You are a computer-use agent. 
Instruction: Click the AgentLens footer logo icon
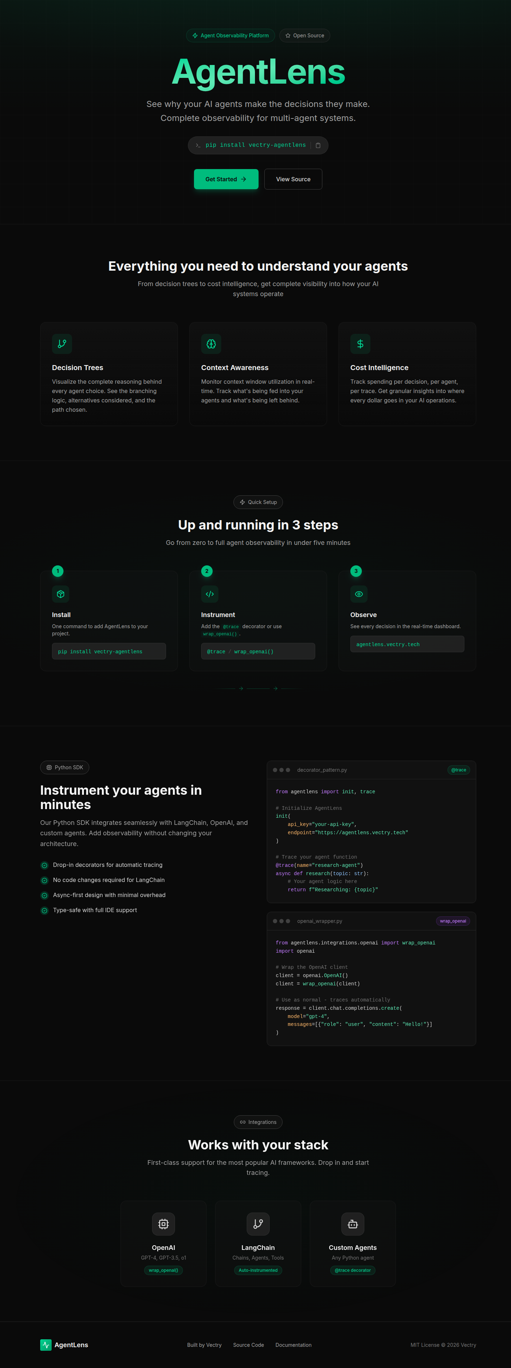click(46, 1345)
